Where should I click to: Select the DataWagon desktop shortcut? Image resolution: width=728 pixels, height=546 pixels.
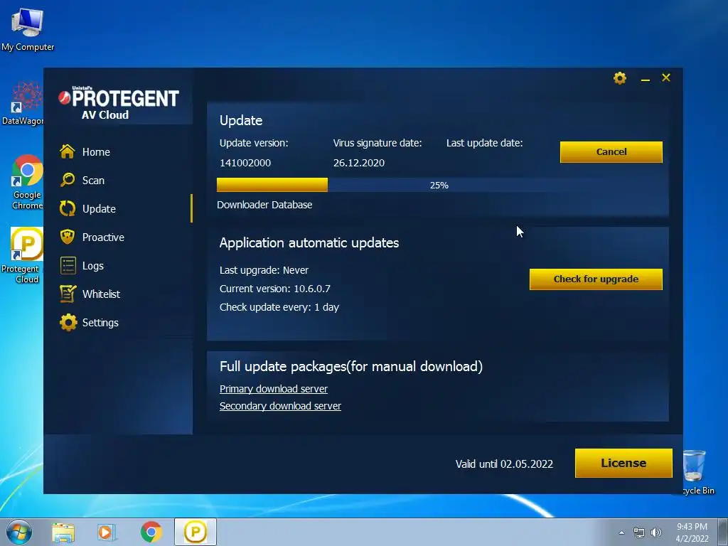point(23,103)
